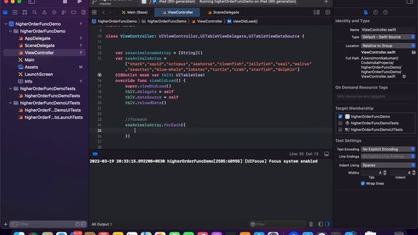Show the Quick Help inspector
The height and width of the screenshot is (235, 418).
click(385, 12)
